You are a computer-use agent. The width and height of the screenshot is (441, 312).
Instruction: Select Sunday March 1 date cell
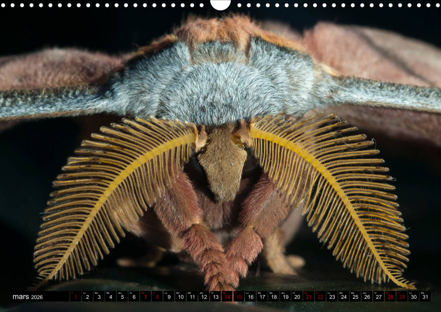(x=76, y=297)
